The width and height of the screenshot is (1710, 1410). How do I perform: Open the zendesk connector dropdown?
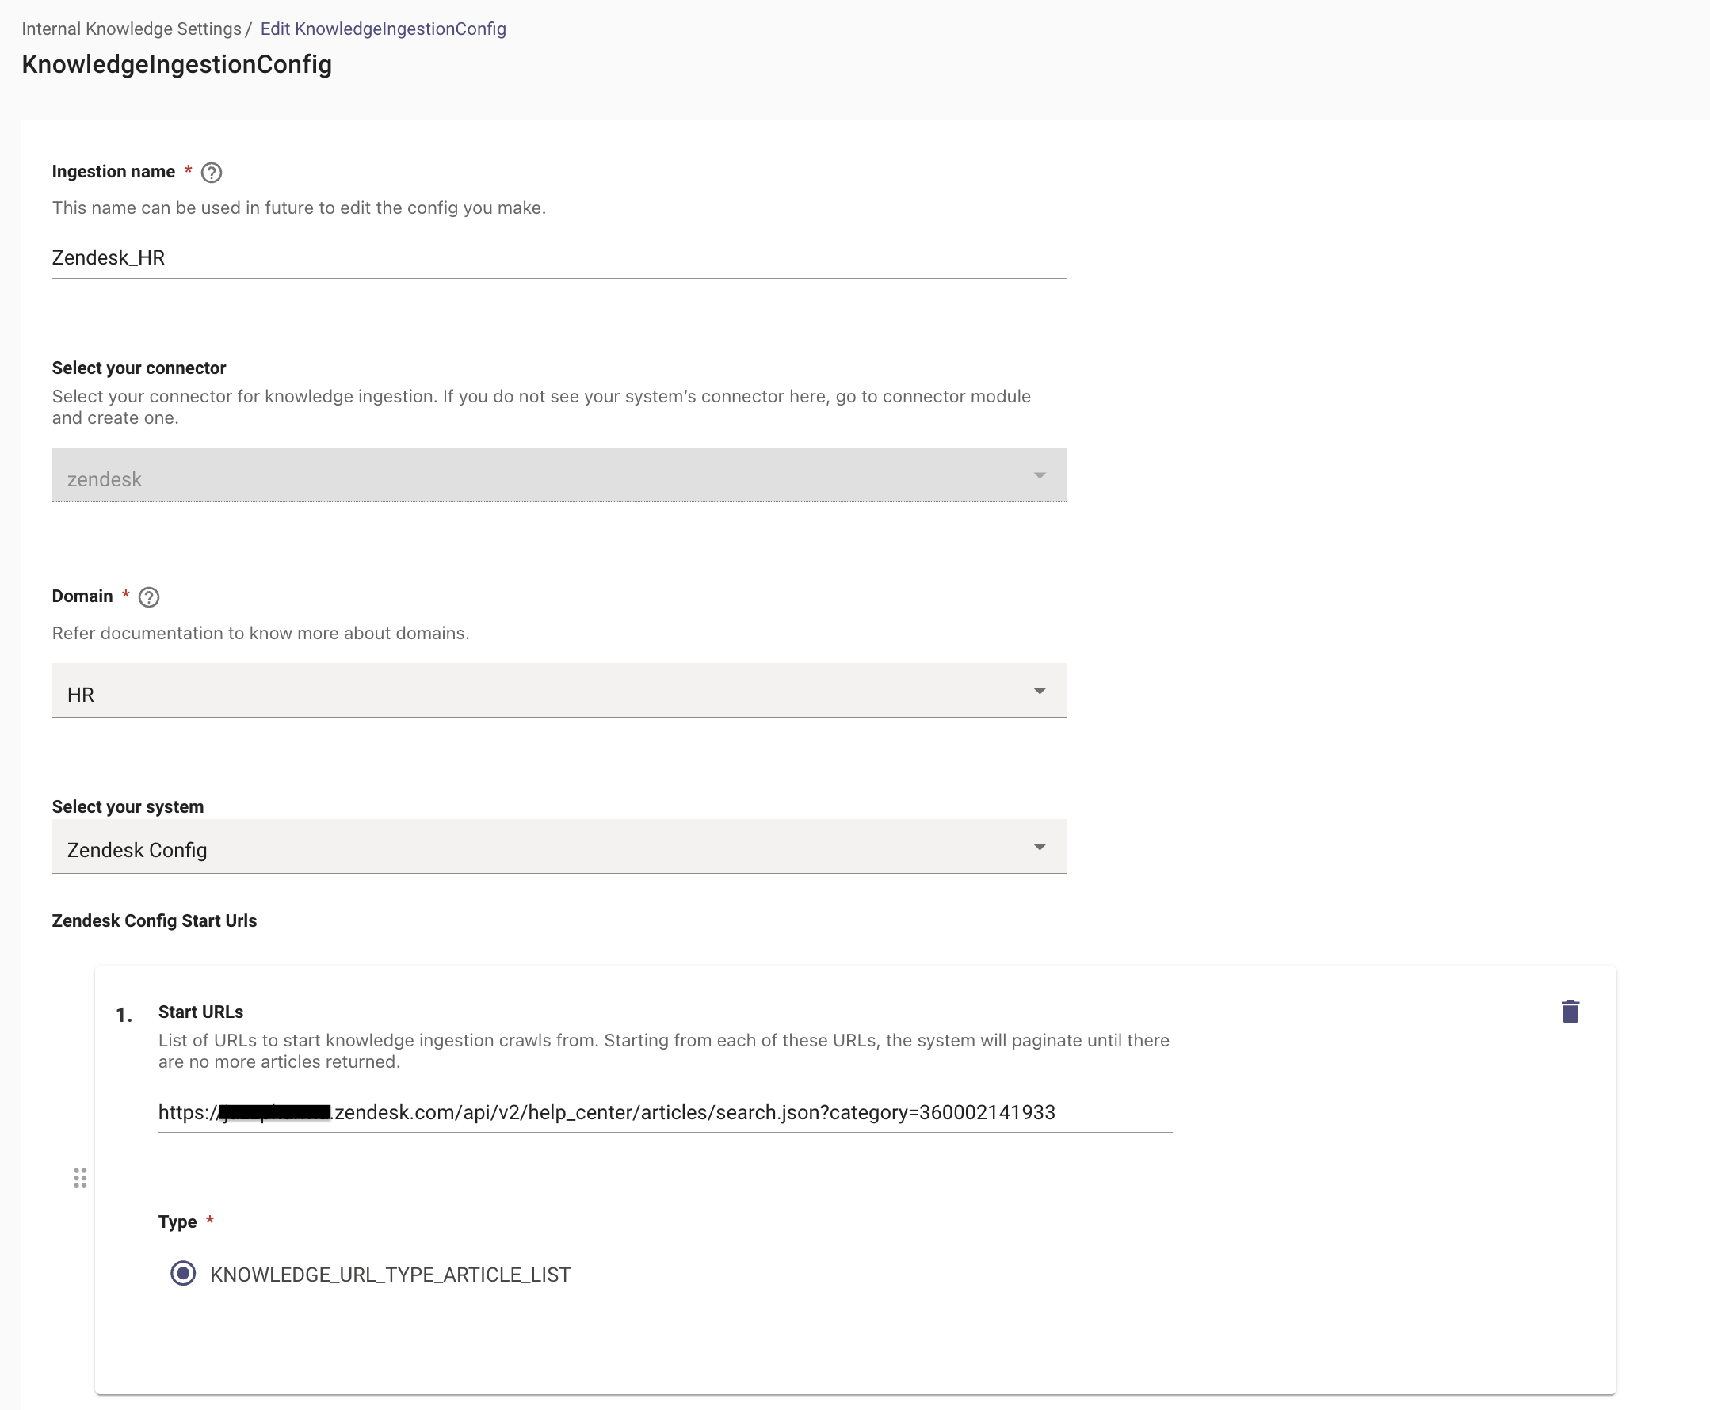(x=559, y=475)
